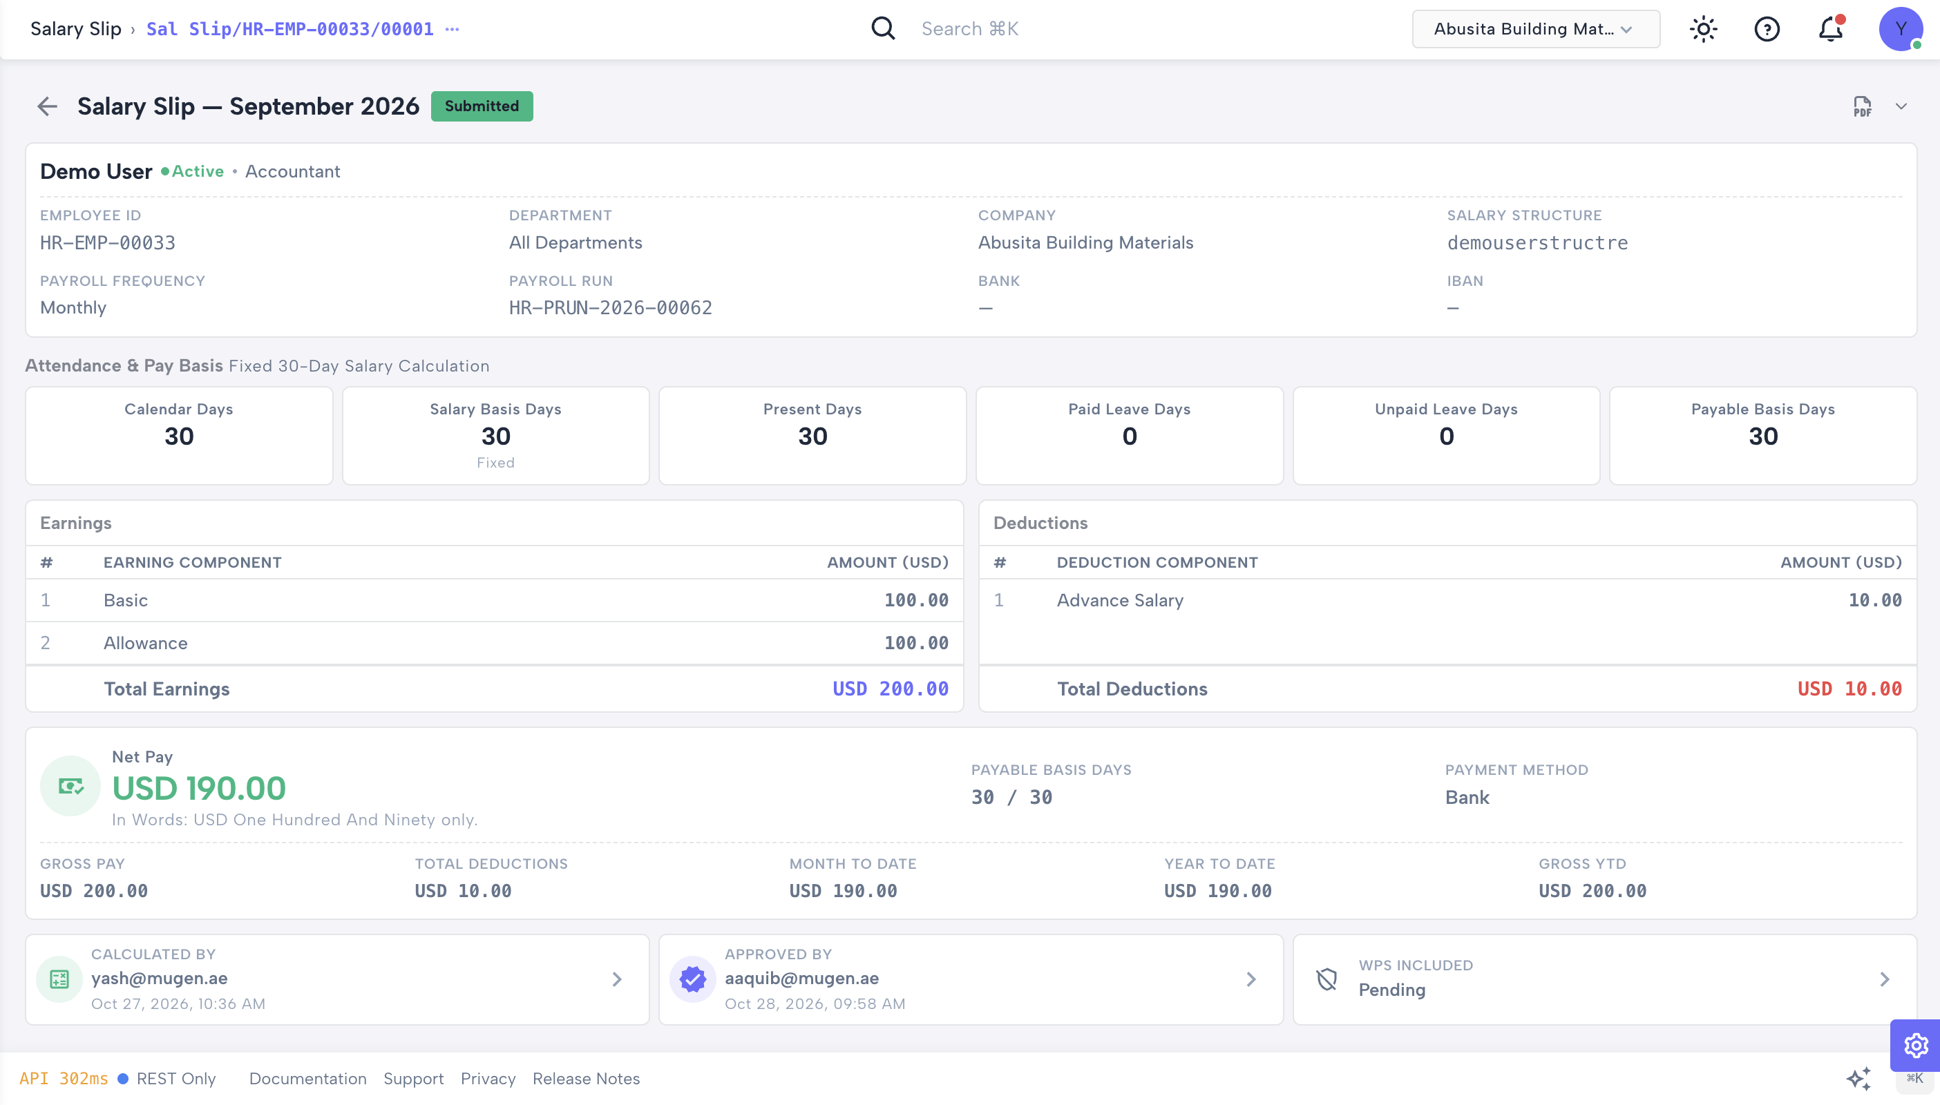This screenshot has width=1940, height=1105.
Task: Open the Release Notes footer link
Action: [x=586, y=1079]
